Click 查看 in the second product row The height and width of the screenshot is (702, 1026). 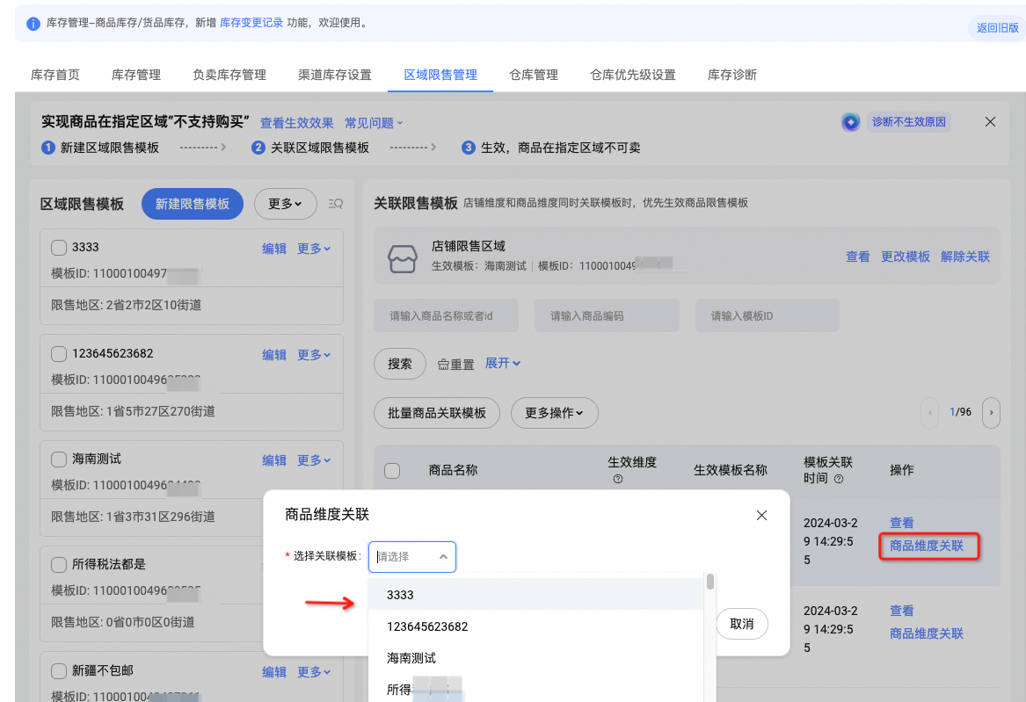(x=902, y=611)
